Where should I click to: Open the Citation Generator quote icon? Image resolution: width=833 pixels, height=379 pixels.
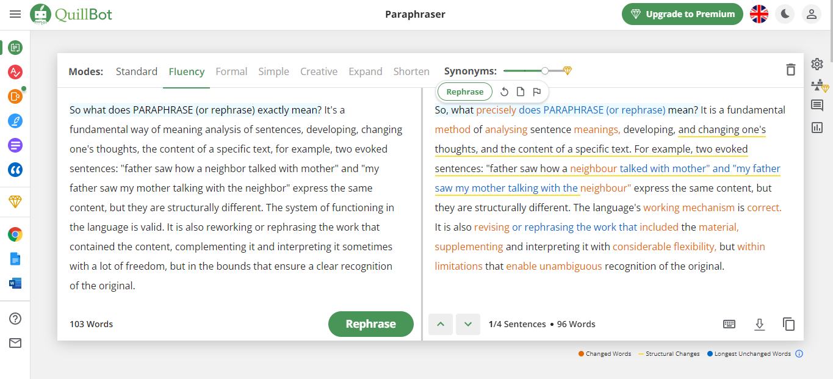15,170
